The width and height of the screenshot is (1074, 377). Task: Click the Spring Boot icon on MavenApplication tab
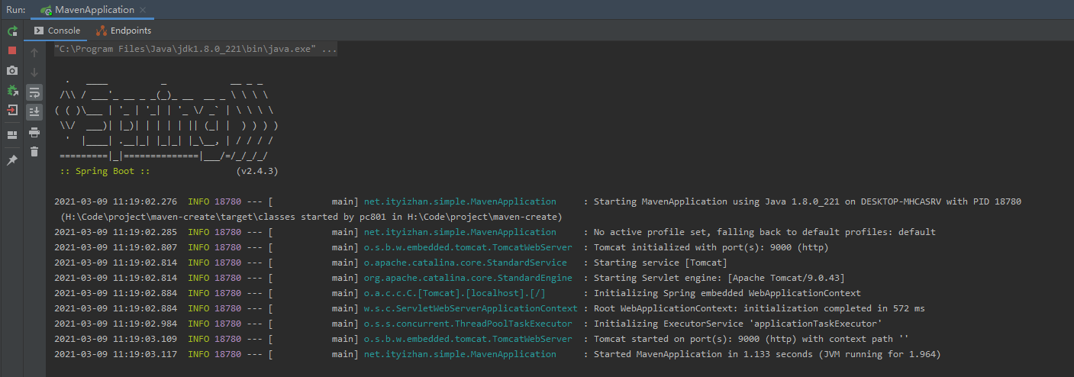coord(46,10)
